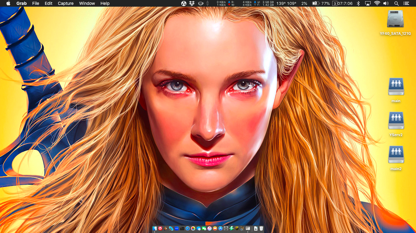Expand the Notification Center list icon

pos(406,3)
